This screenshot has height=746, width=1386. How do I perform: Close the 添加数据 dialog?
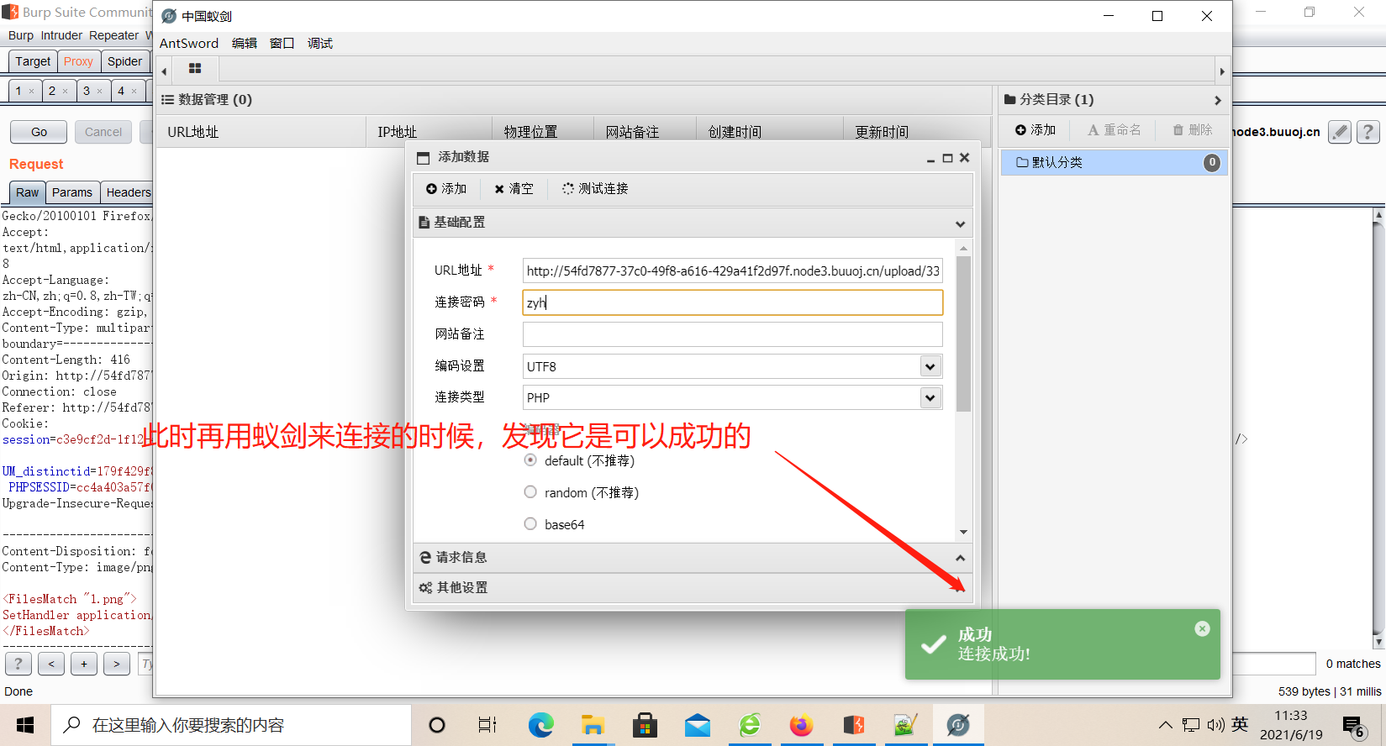965,157
